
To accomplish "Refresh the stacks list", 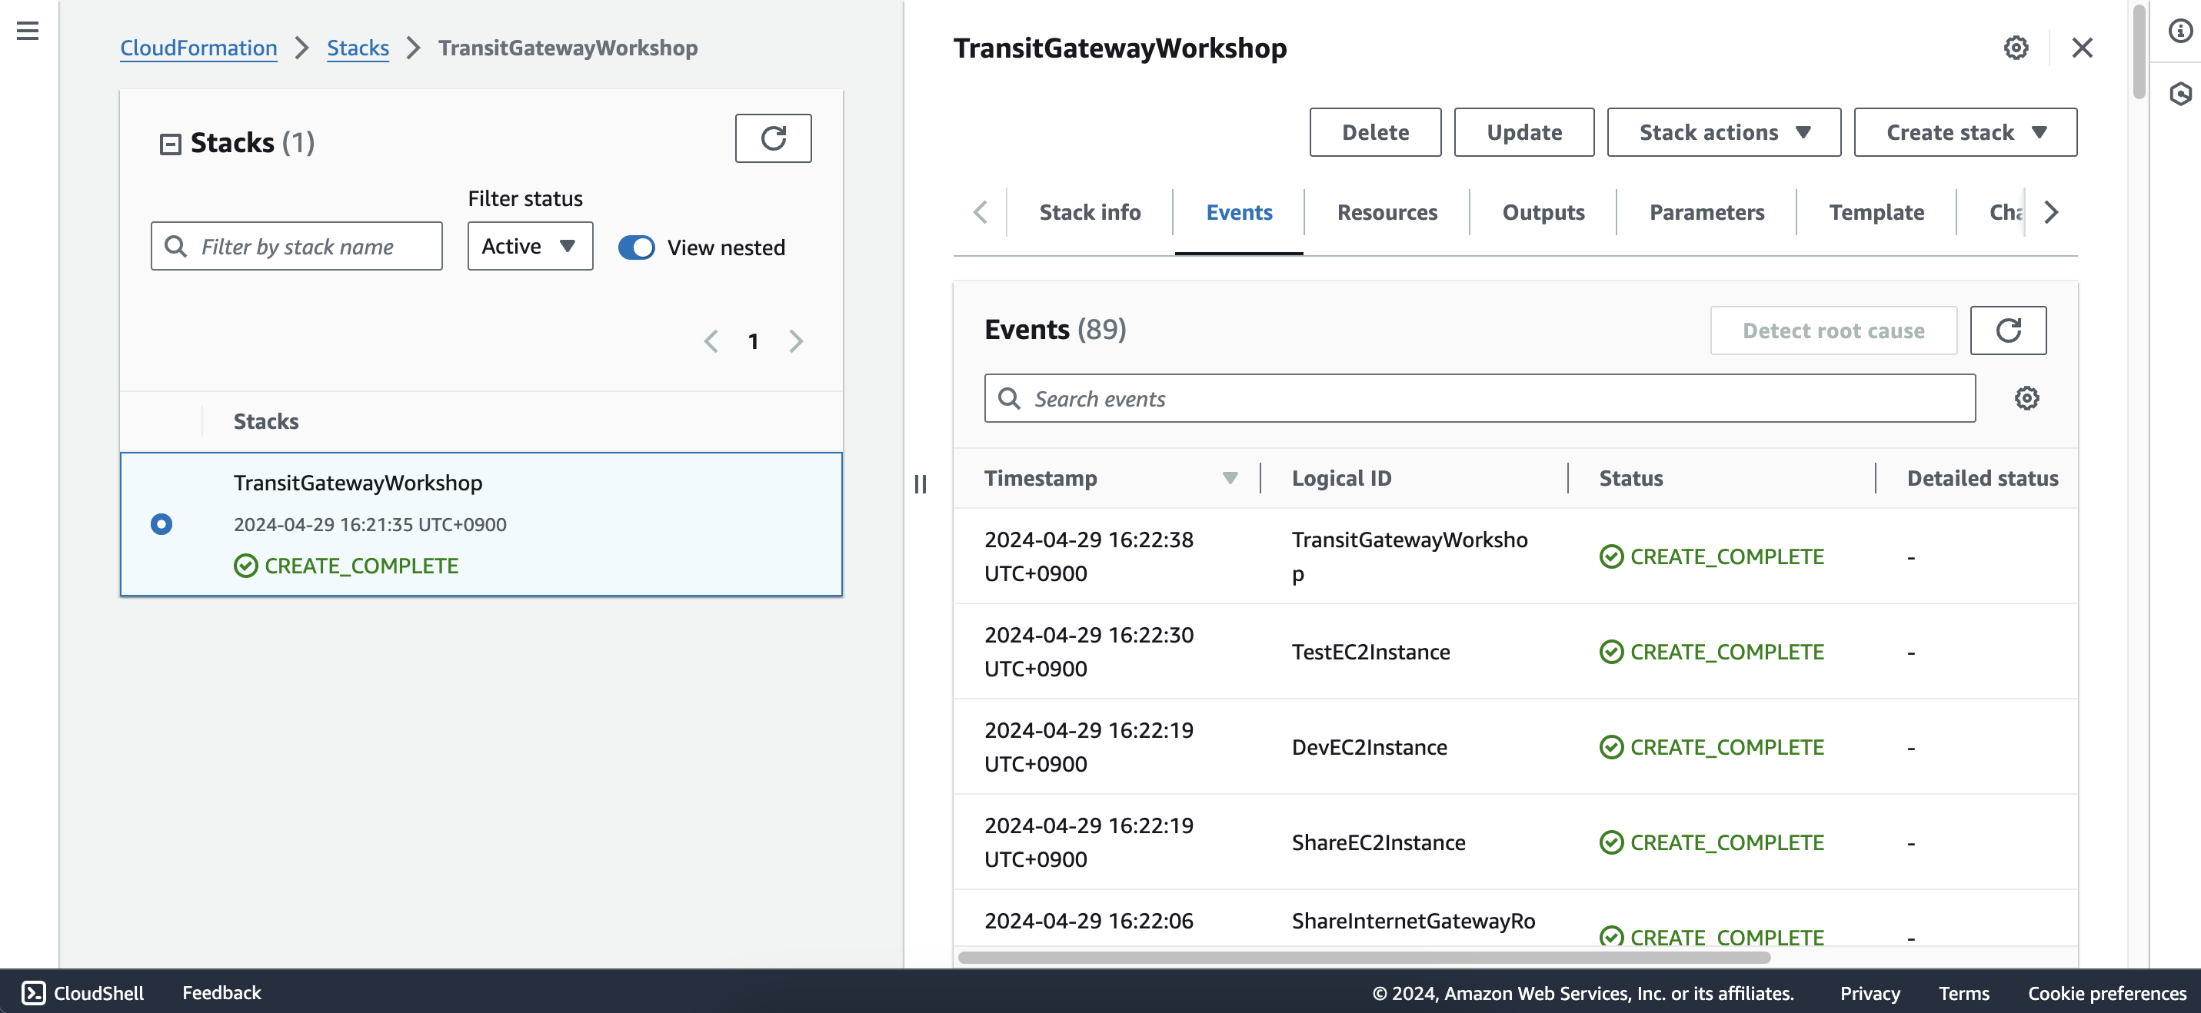I will 772,138.
